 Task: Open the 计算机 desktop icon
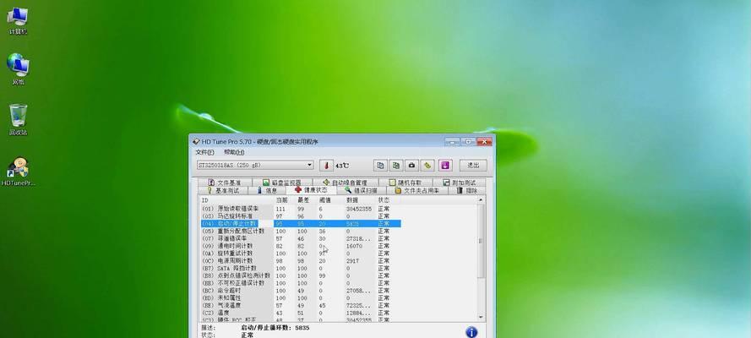(18, 20)
